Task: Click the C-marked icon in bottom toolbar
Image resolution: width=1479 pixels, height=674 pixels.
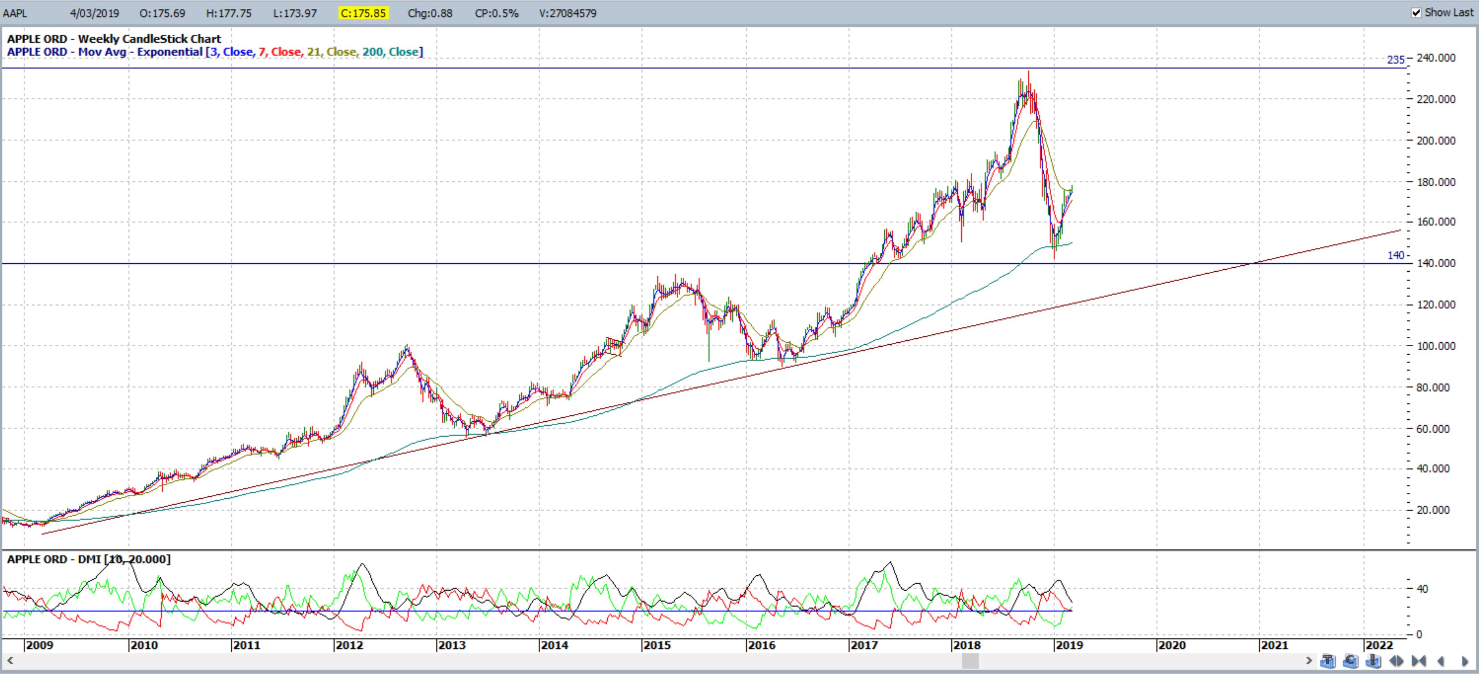Action: pyautogui.click(x=1350, y=661)
